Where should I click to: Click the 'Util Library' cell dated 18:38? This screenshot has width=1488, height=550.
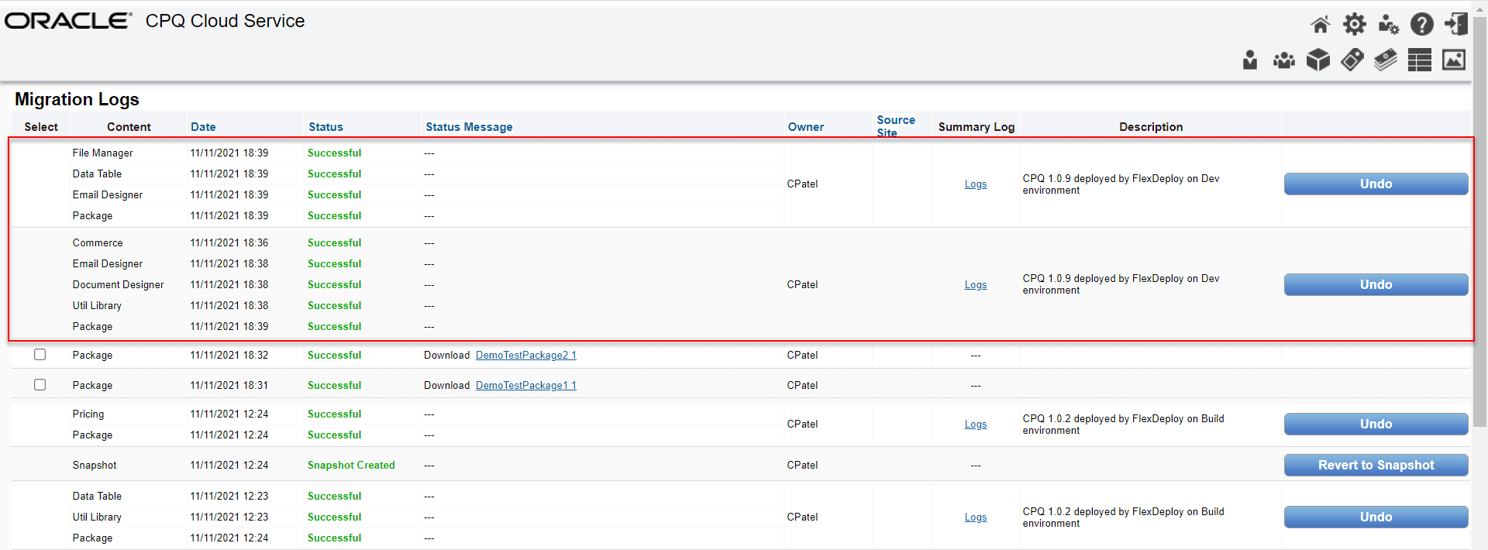[x=97, y=306]
